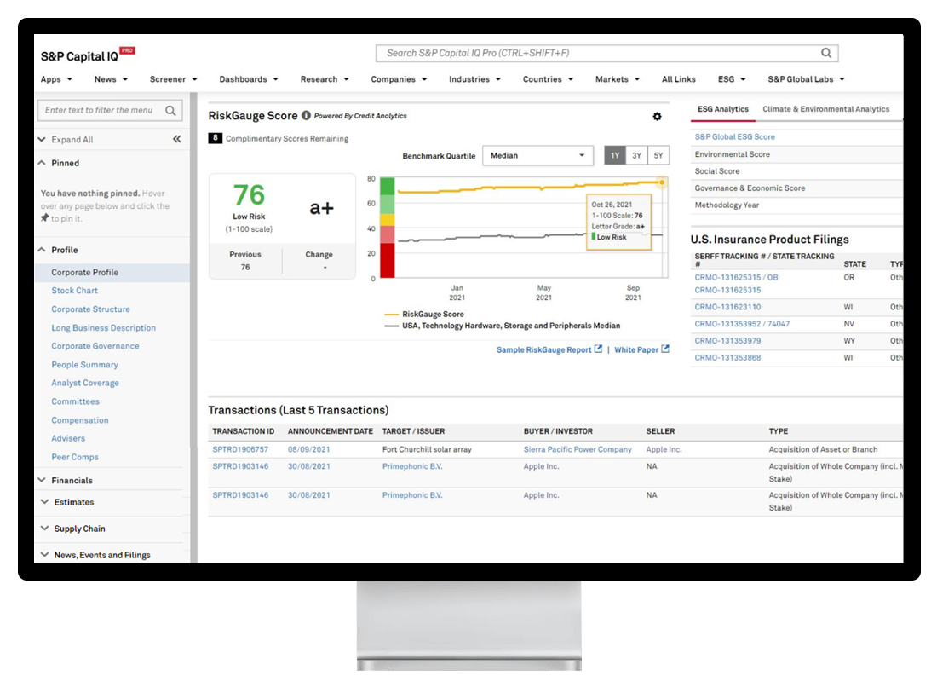Click the 08/09/2021 announcement date link
This screenshot has width=937, height=699.
[x=308, y=449]
